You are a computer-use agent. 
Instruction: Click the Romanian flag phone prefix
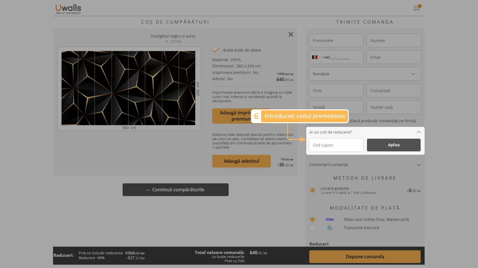pos(315,57)
